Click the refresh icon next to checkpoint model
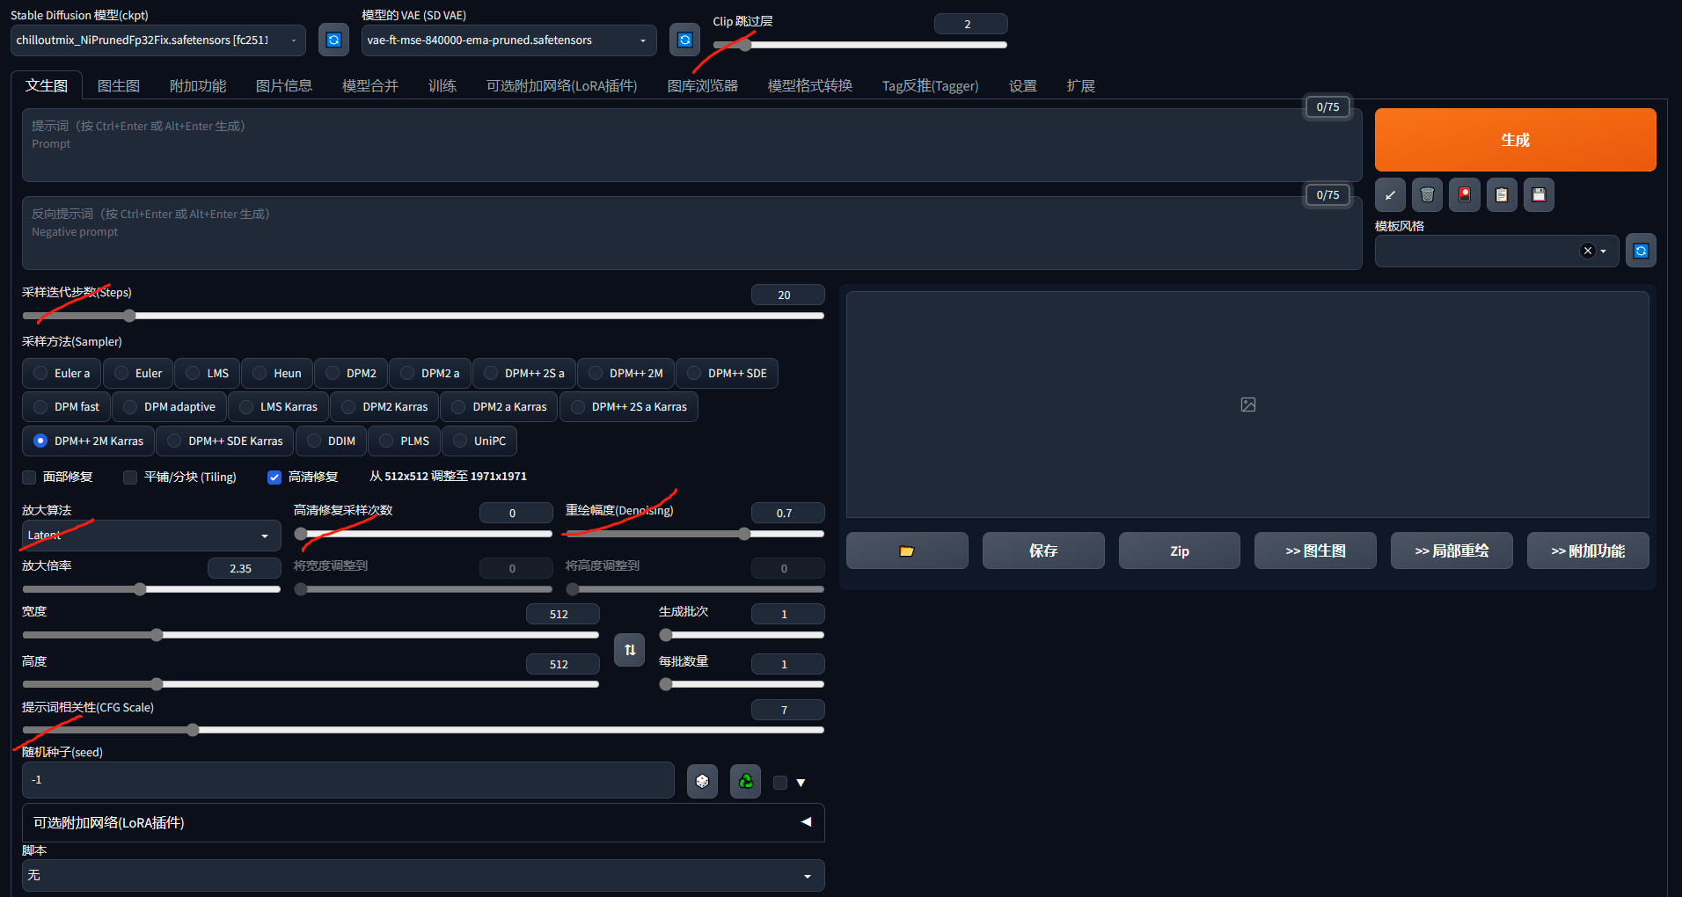Viewport: 1682px width, 897px height. point(333,40)
